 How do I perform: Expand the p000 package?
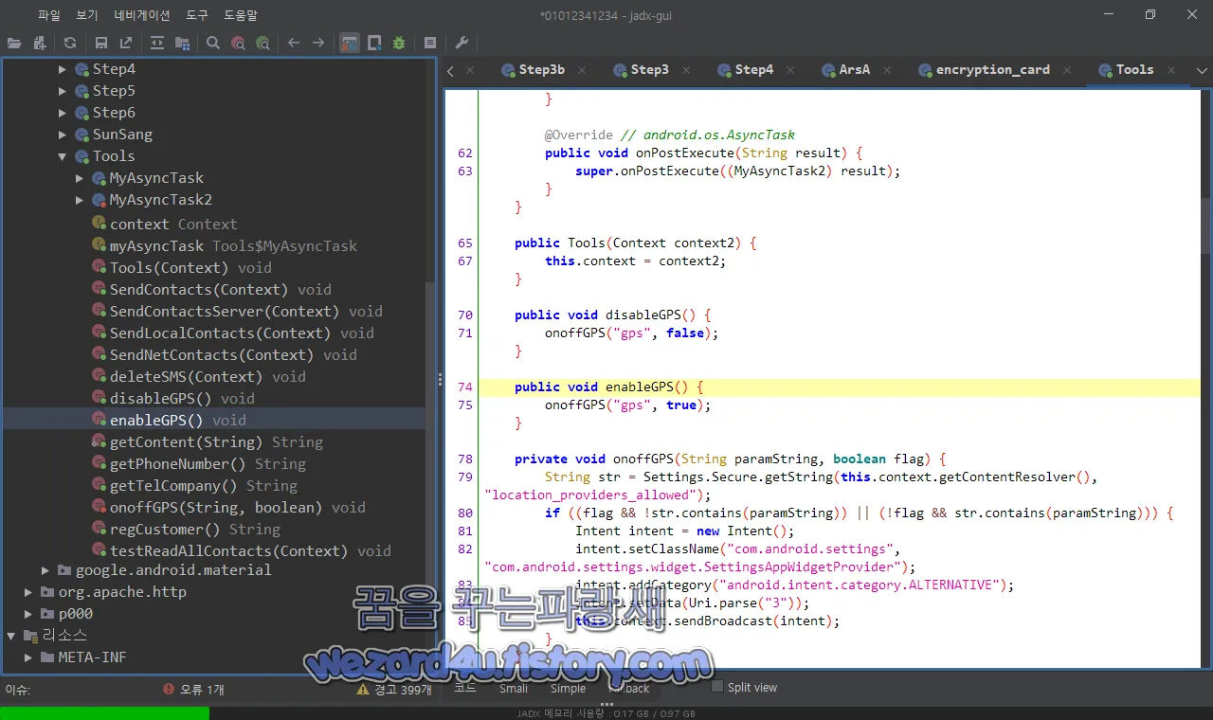point(28,614)
